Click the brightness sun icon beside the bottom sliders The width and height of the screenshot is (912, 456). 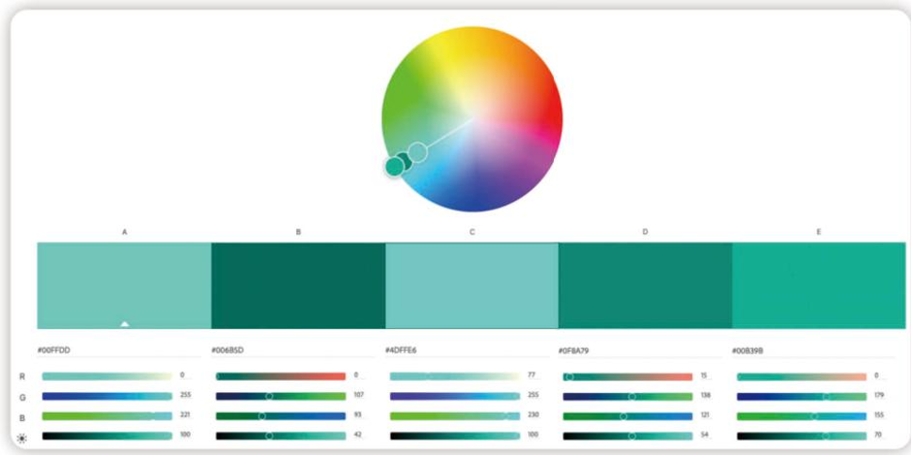[x=23, y=438]
